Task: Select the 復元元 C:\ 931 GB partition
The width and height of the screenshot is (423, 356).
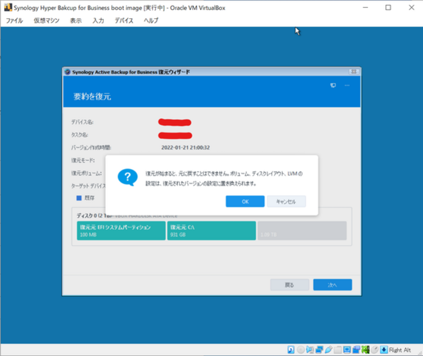Action: (x=211, y=231)
